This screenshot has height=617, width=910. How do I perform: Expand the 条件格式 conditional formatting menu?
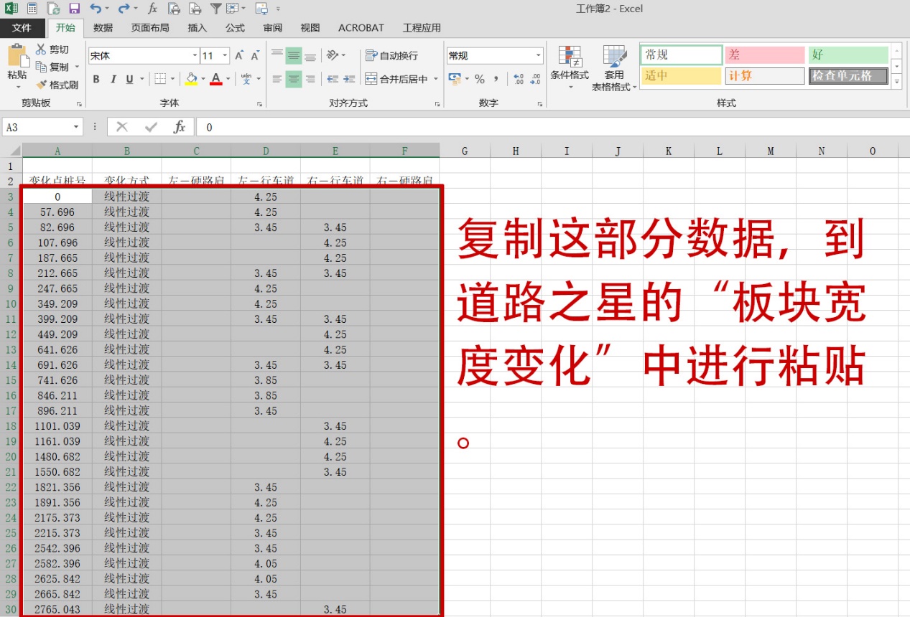[x=570, y=67]
